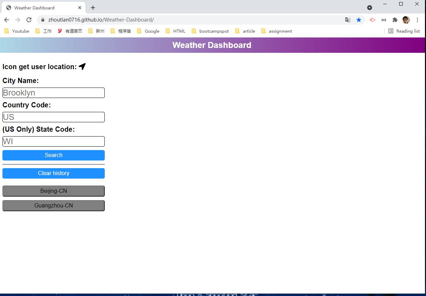The width and height of the screenshot is (426, 296).
Task: Click the address bar URL
Action: (101, 20)
